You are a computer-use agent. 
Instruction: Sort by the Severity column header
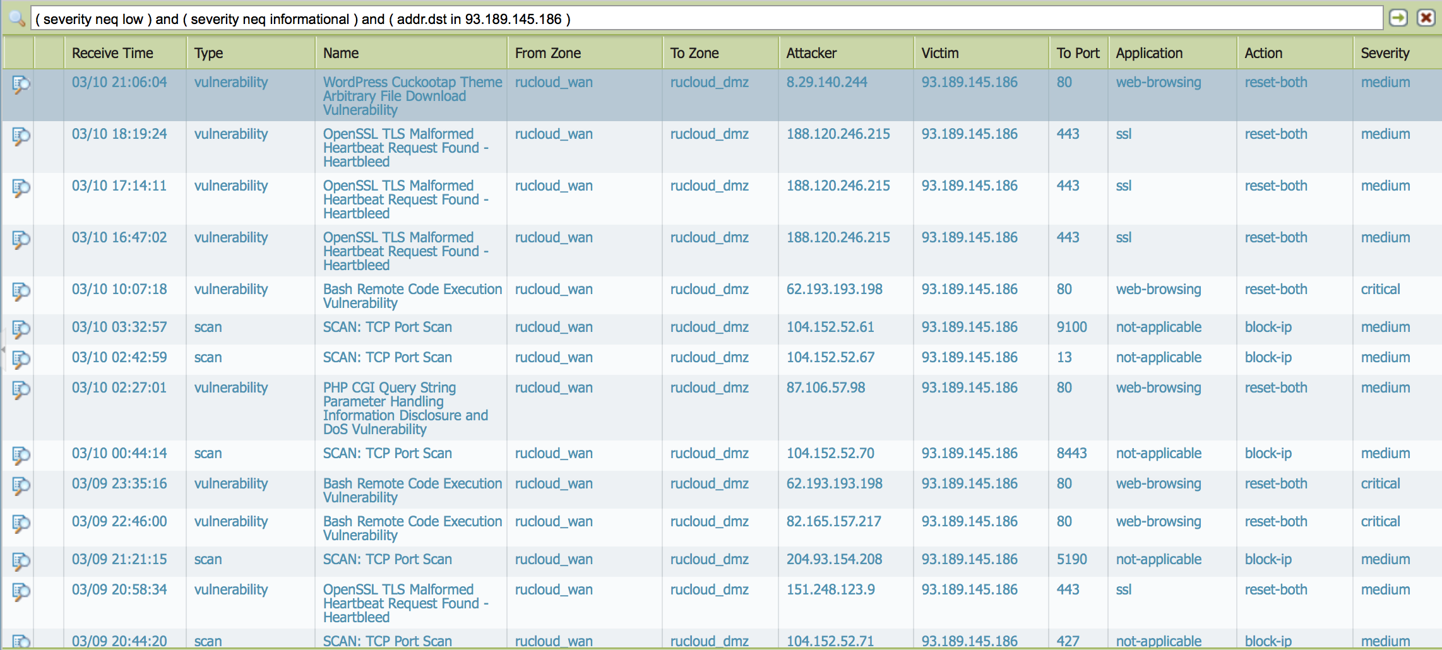(x=1385, y=53)
